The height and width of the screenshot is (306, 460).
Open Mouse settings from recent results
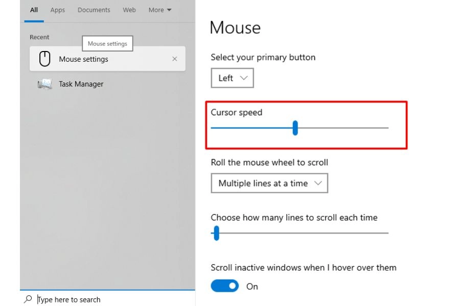(107, 59)
